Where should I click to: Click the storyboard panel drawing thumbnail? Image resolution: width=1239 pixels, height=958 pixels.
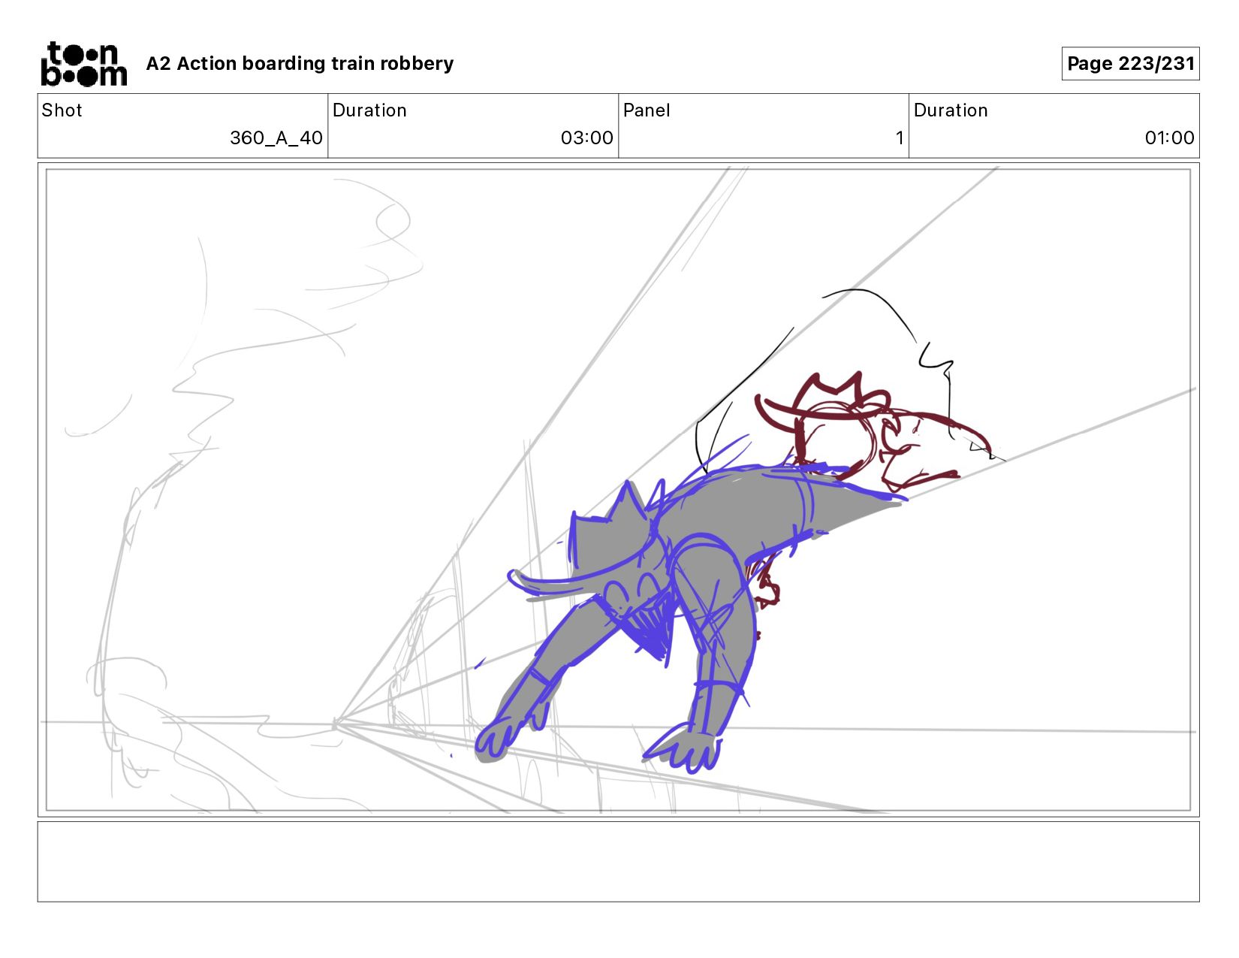pyautogui.click(x=618, y=490)
